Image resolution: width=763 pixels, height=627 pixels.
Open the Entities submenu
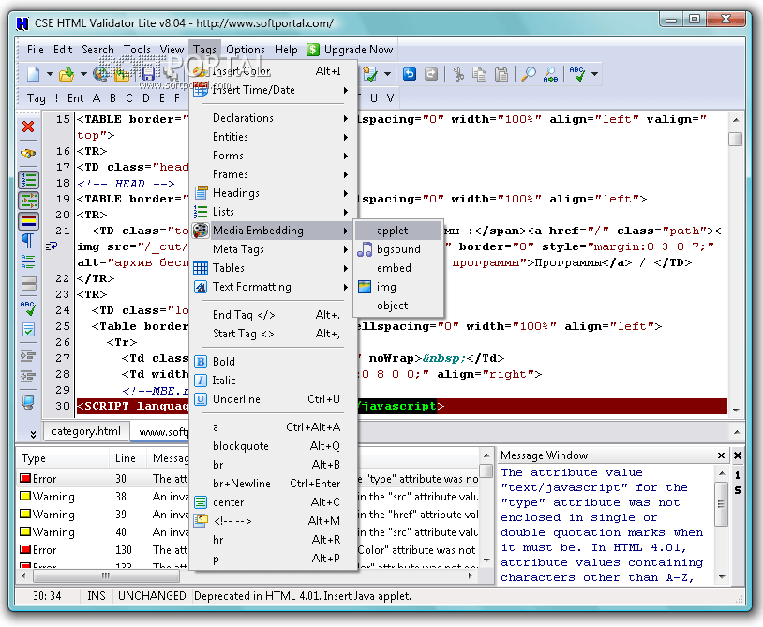click(273, 137)
